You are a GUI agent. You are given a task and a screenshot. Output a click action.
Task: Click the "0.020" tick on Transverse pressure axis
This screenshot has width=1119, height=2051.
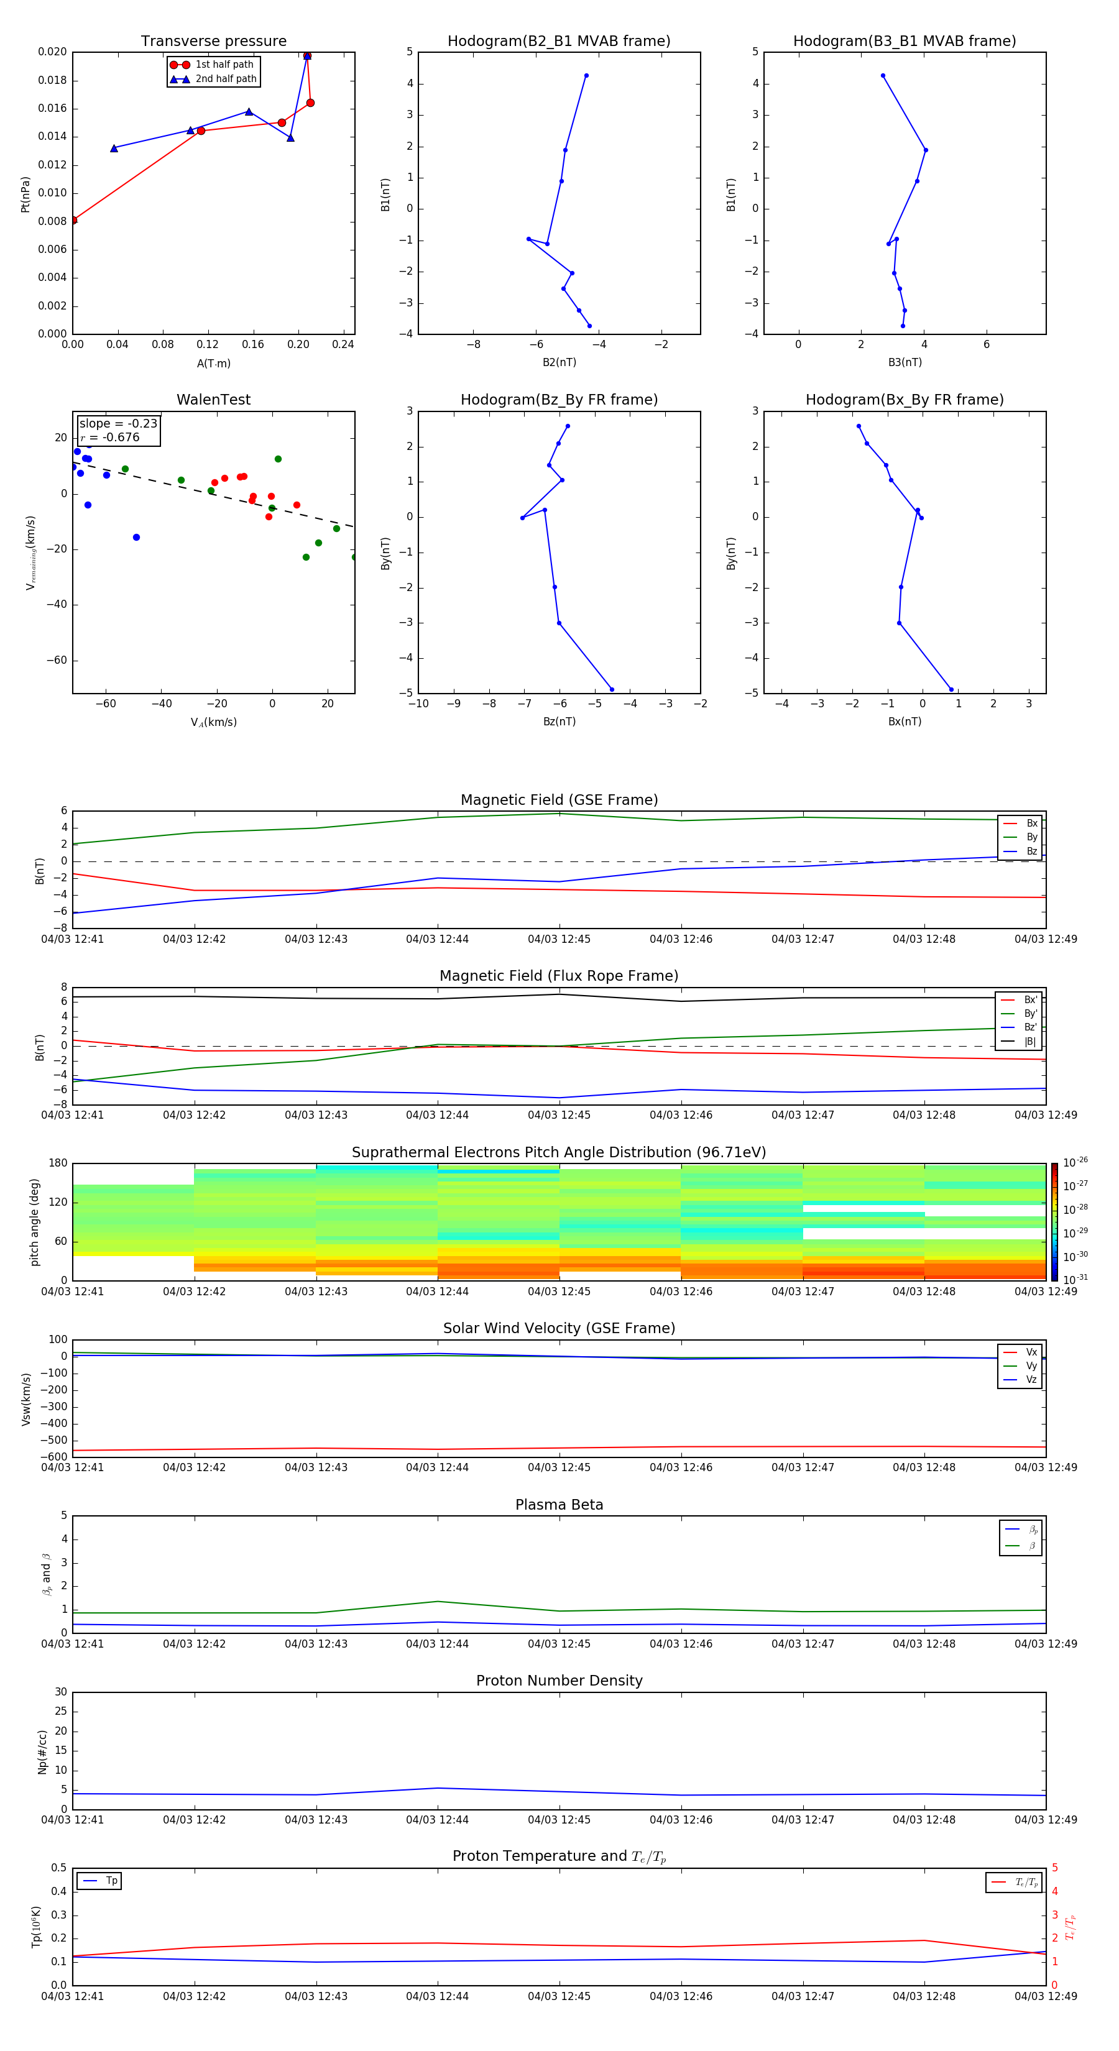53,52
